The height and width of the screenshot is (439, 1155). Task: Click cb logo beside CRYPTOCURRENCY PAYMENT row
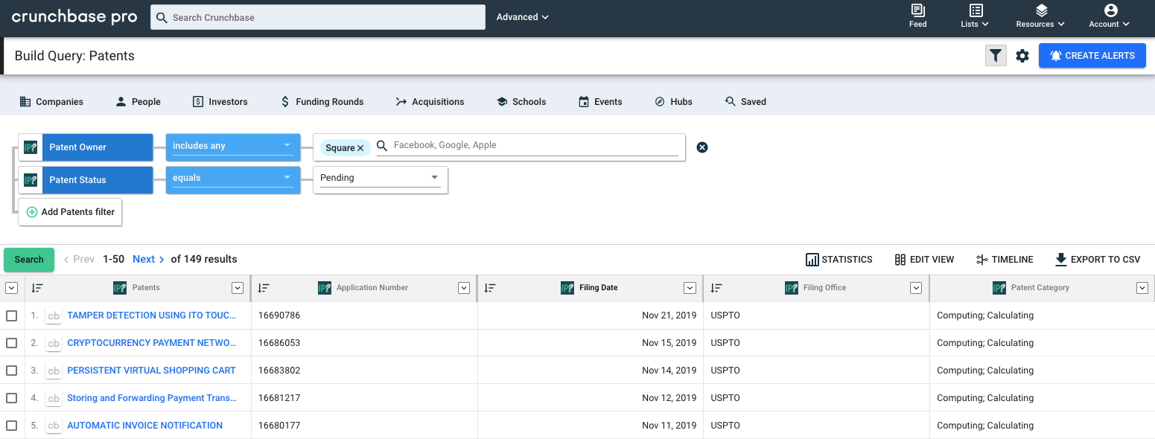(54, 343)
